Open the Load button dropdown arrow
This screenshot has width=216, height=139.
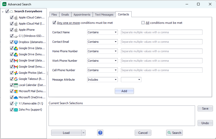click(83, 133)
